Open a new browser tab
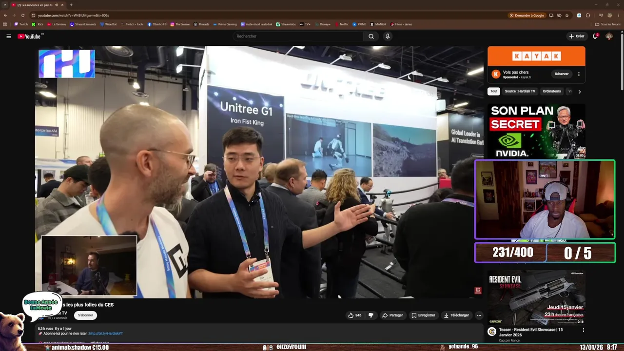 [71, 5]
